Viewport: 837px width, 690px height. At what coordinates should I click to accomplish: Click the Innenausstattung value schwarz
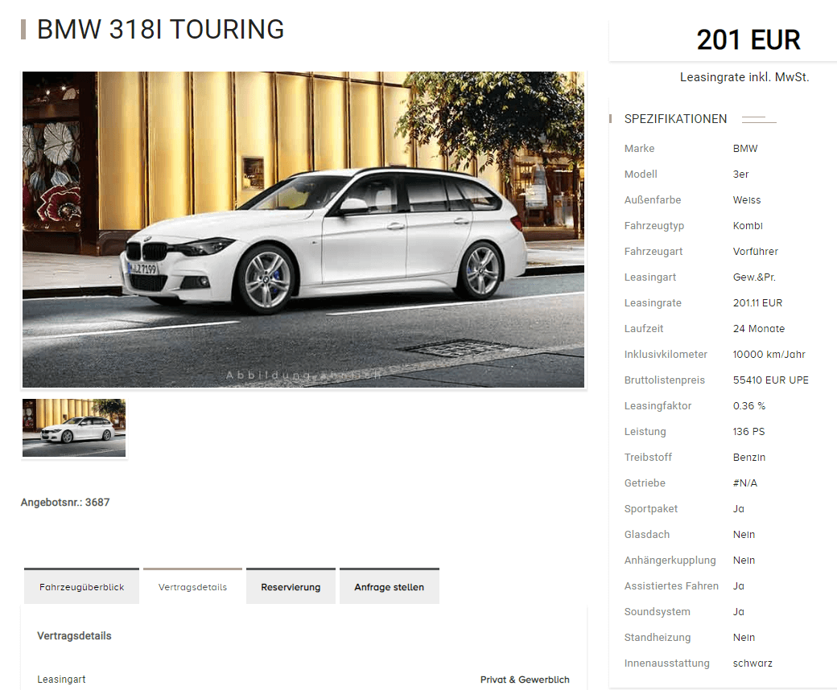[x=752, y=663]
